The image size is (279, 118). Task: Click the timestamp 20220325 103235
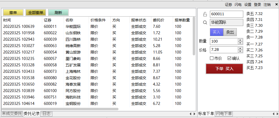click(x=19, y=59)
